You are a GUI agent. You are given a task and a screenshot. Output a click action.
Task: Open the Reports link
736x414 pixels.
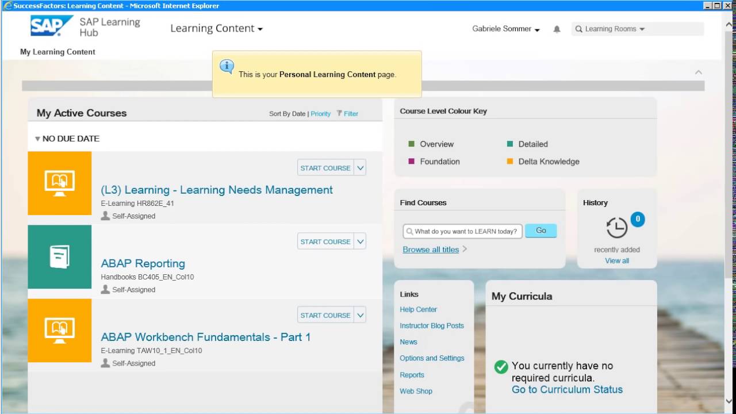coord(412,375)
